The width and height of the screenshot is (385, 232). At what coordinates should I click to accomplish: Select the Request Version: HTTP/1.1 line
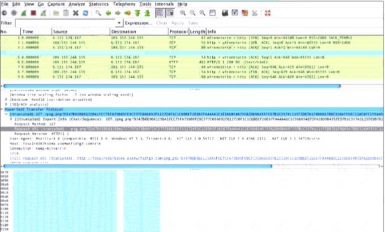42,133
